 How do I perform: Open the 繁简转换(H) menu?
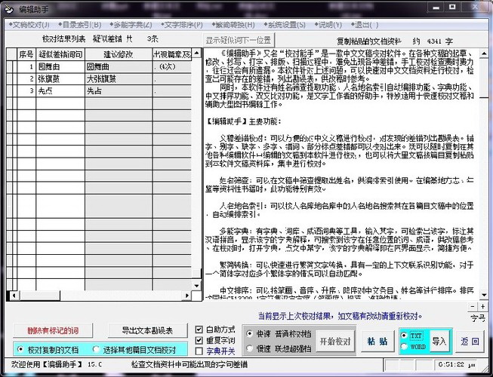(x=233, y=25)
